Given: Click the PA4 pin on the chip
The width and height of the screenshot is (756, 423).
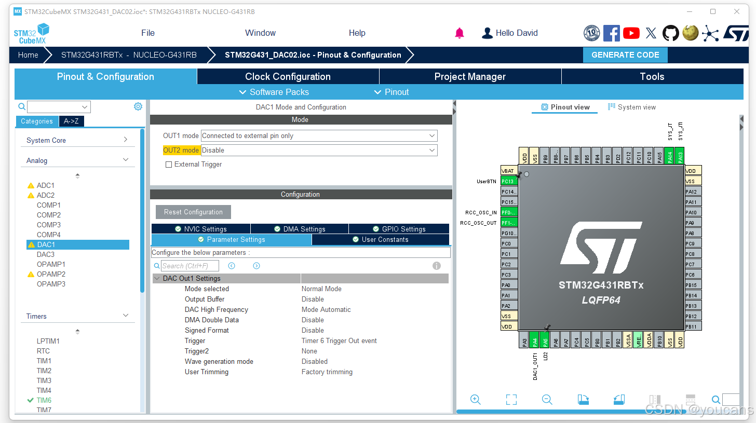Looking at the screenshot, I should coord(535,340).
